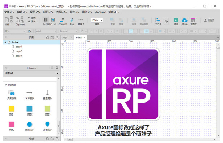Screen dimensions: 223x143
Task: Open the Default library dropdown
Action: click(x=31, y=73)
